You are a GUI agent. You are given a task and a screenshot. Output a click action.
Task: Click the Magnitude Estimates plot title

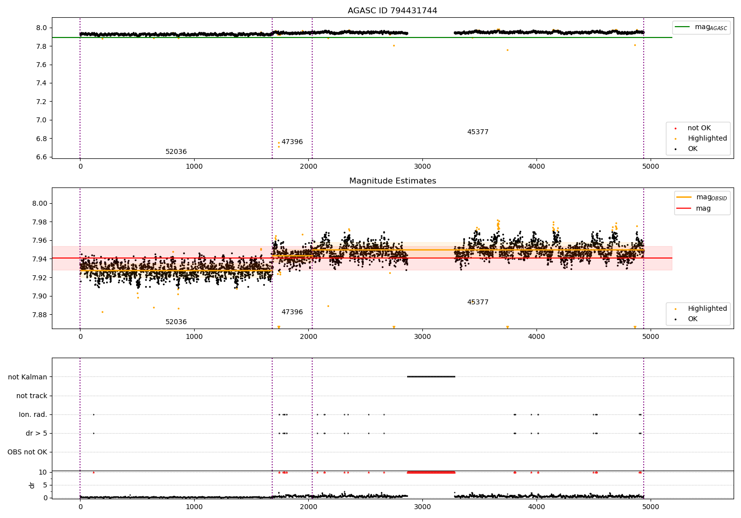(x=392, y=181)
